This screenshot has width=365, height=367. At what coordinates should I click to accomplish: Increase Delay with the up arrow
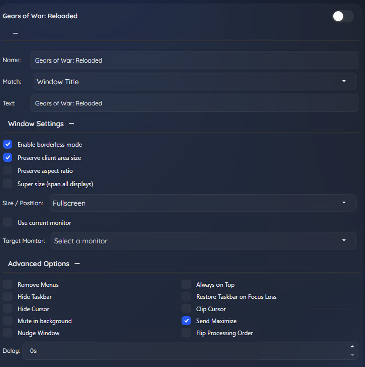pyautogui.click(x=352, y=347)
